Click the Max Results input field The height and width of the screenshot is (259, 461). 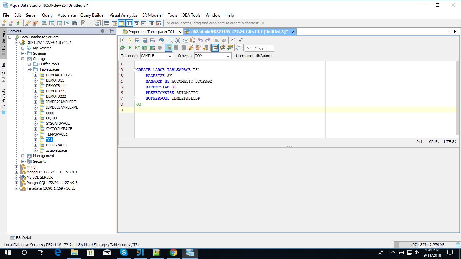click(x=260, y=48)
